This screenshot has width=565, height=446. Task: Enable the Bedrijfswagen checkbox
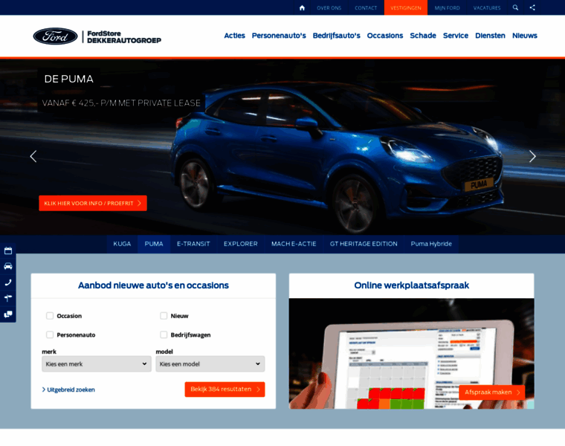point(164,334)
